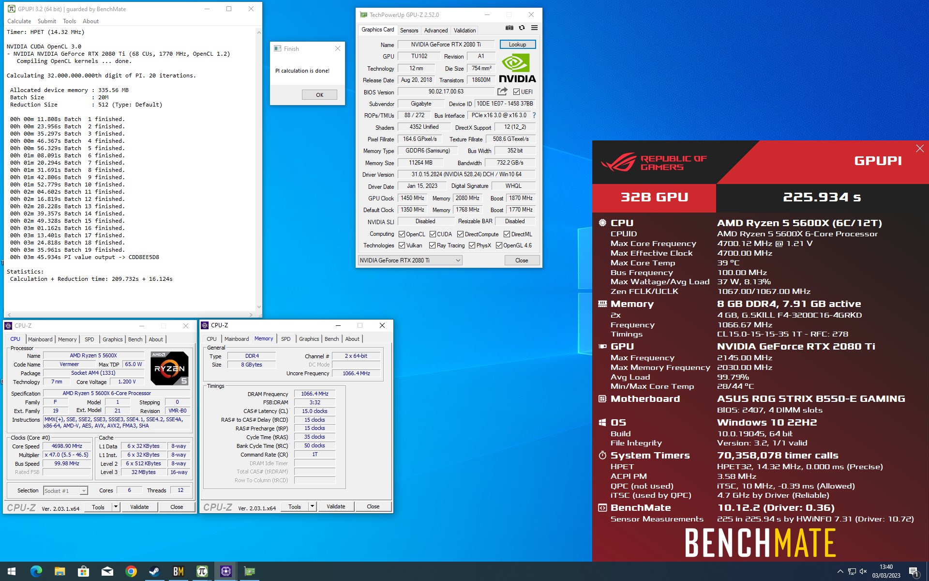Open the Windows Start menu

(12, 571)
